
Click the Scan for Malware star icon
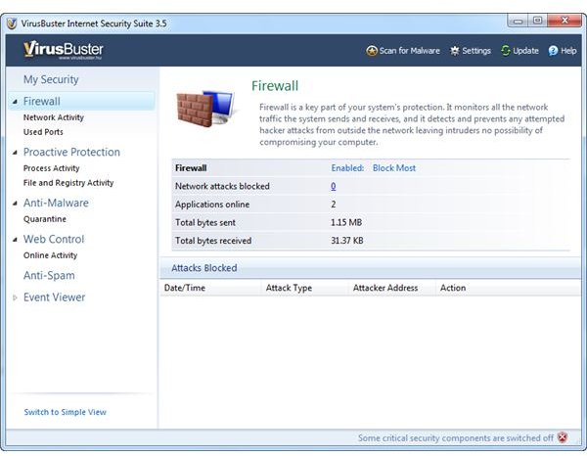click(372, 51)
